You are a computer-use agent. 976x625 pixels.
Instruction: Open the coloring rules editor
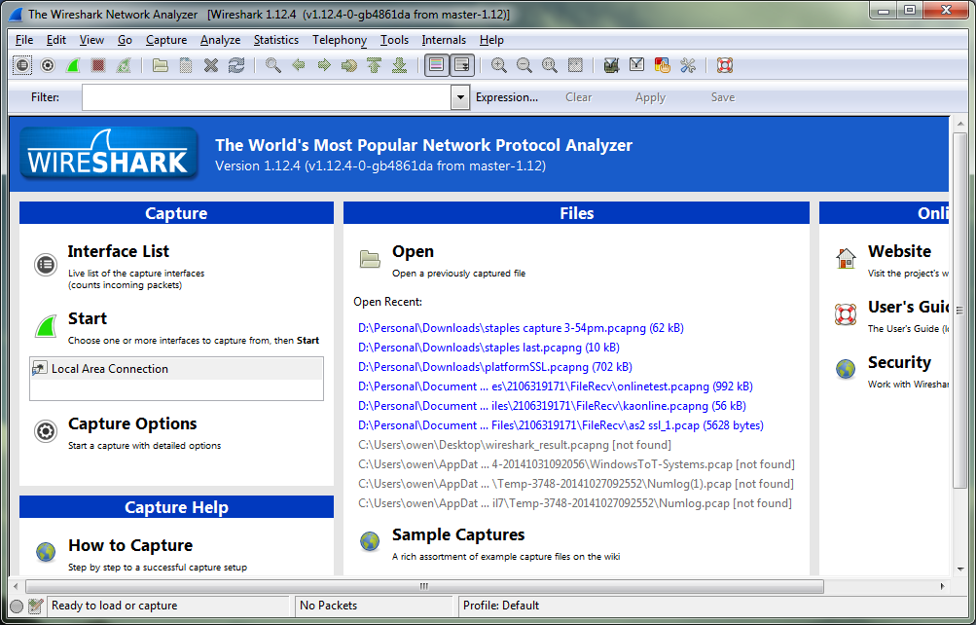(x=663, y=65)
